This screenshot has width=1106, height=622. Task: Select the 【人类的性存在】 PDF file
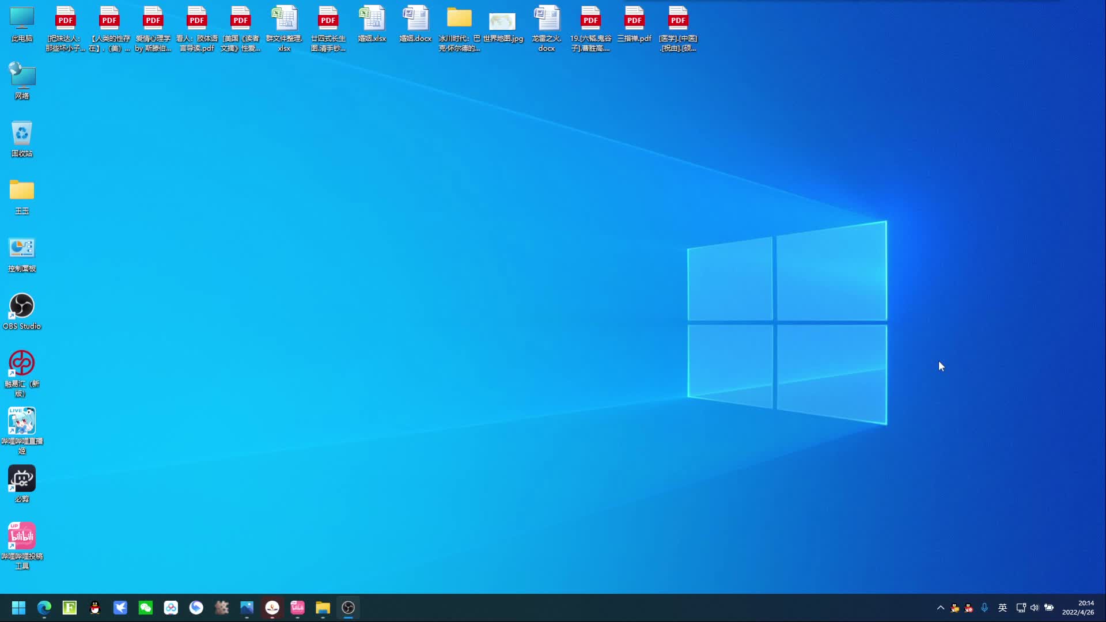(109, 29)
